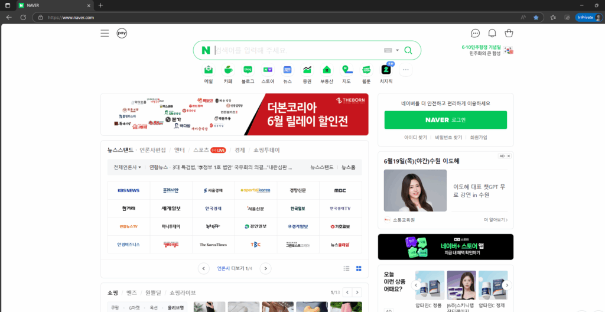Select the 멘즈 shopping tab
This screenshot has width=605, height=312.
pyautogui.click(x=132, y=292)
